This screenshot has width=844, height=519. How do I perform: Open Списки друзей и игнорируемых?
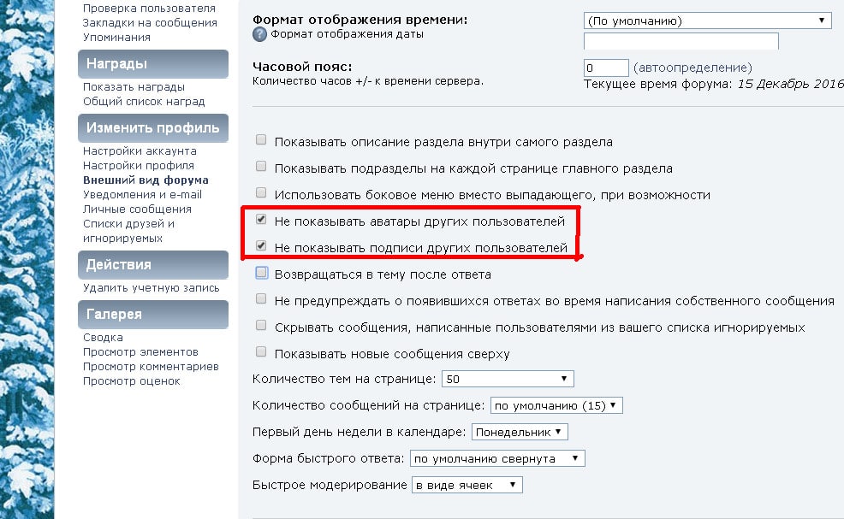coord(128,231)
